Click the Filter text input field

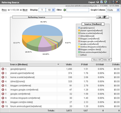click(78, 10)
